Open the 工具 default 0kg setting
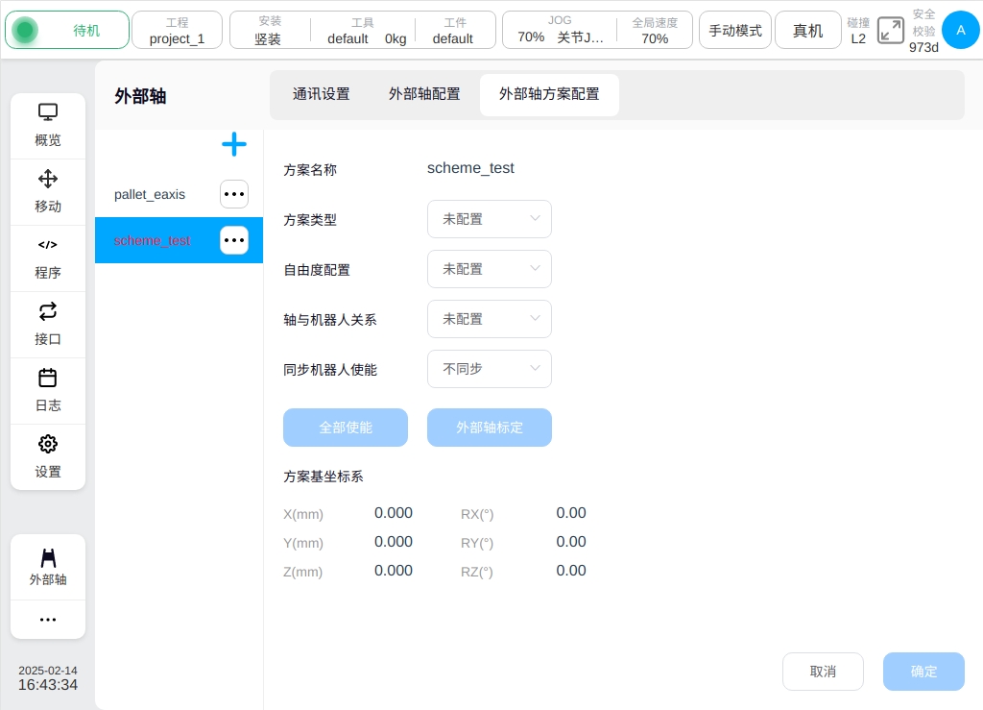Viewport: 983px width, 710px height. pos(365,30)
